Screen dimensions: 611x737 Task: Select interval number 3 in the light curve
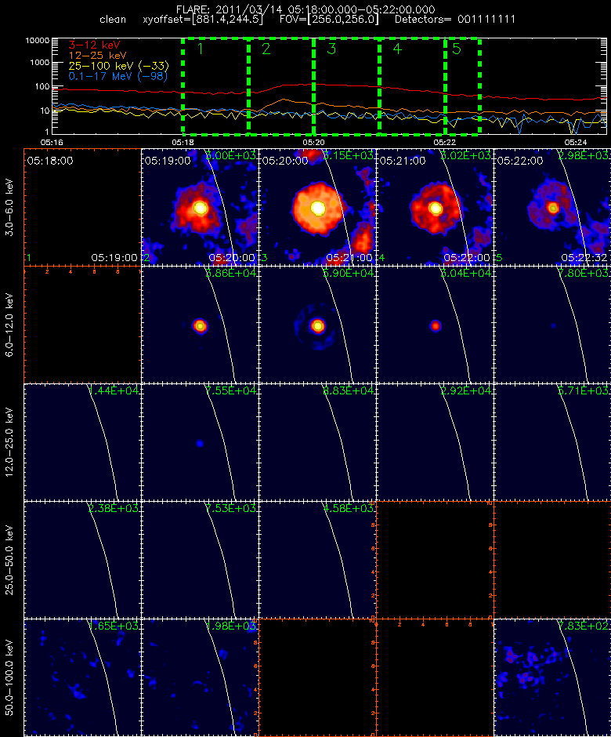coord(331,49)
